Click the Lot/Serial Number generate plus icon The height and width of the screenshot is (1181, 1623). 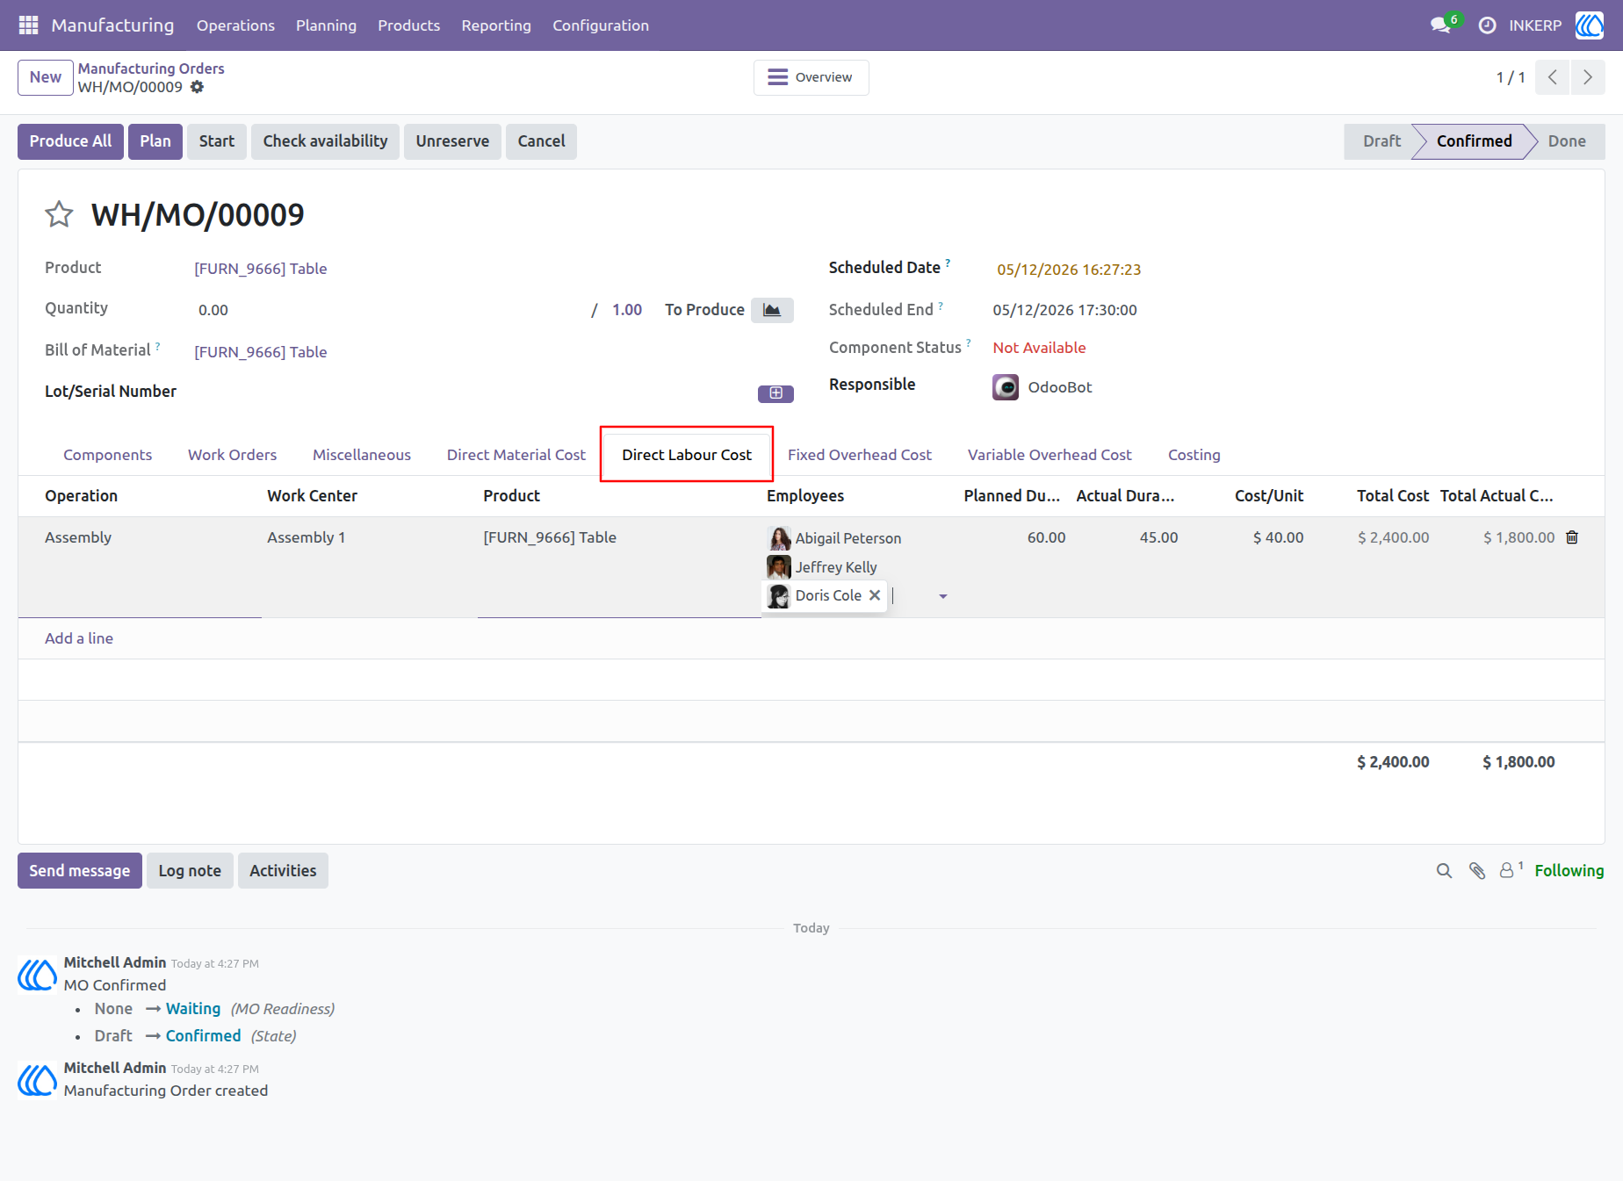click(x=775, y=393)
